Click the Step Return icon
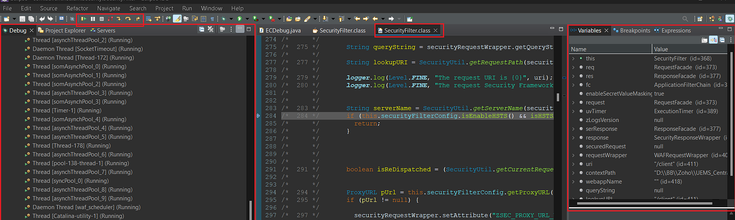The height and width of the screenshot is (220, 735). point(138,19)
